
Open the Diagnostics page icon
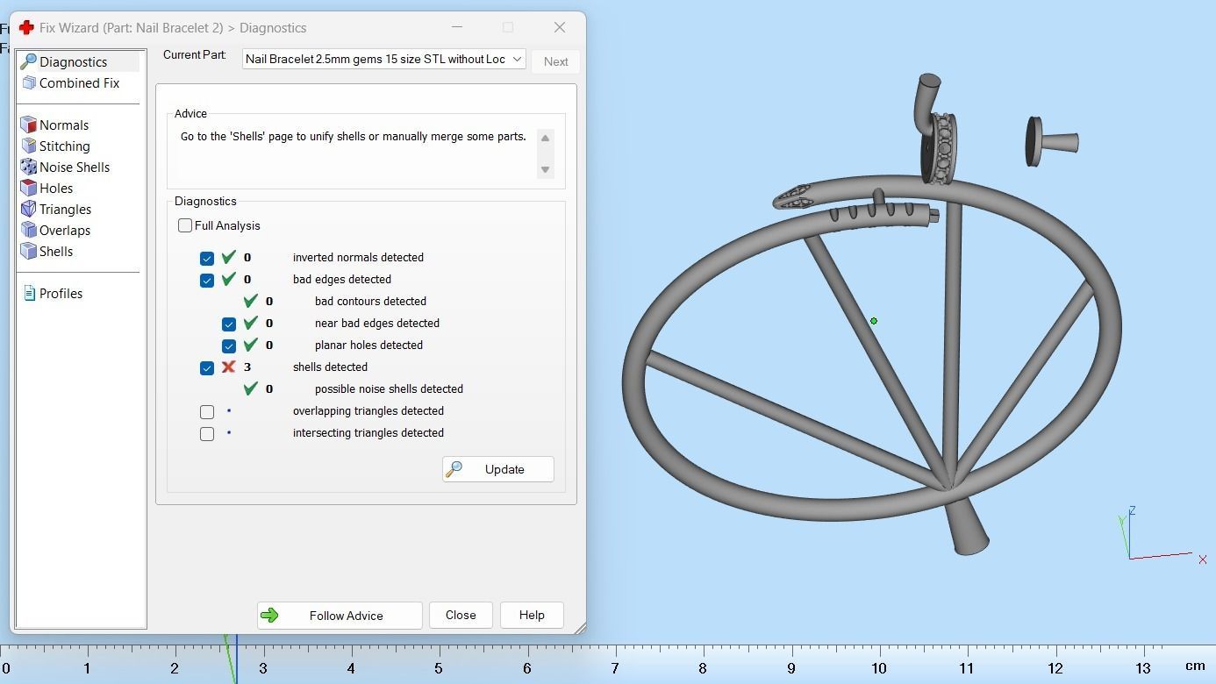28,61
